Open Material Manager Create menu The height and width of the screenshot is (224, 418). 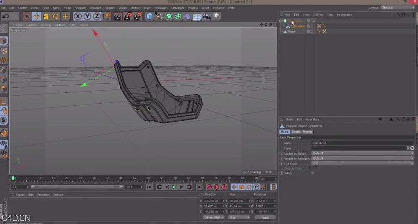pyautogui.click(x=20, y=195)
